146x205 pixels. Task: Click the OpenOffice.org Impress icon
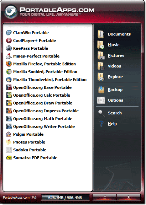(x=9, y=111)
